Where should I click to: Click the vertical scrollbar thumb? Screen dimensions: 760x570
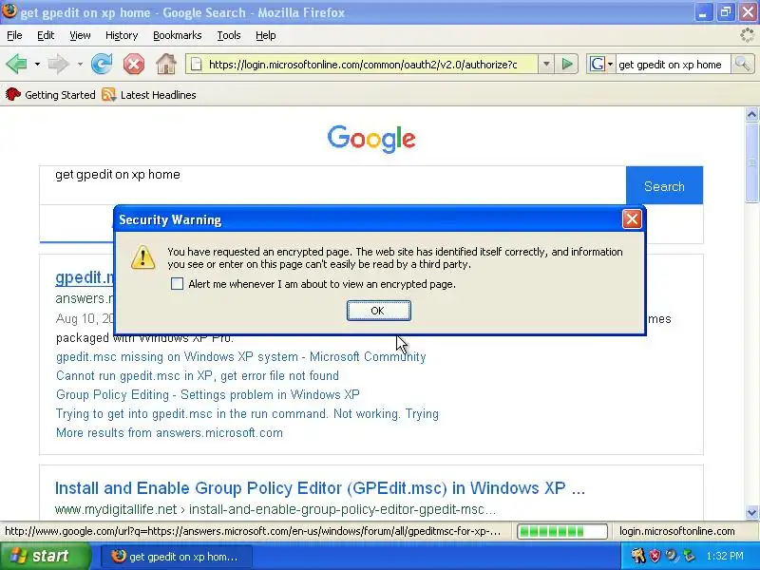751,162
